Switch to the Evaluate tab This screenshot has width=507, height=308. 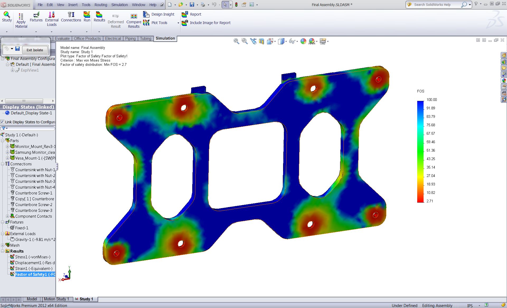tap(62, 39)
